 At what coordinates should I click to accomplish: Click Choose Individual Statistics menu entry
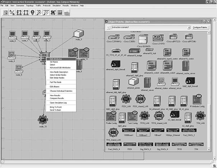click(60, 91)
